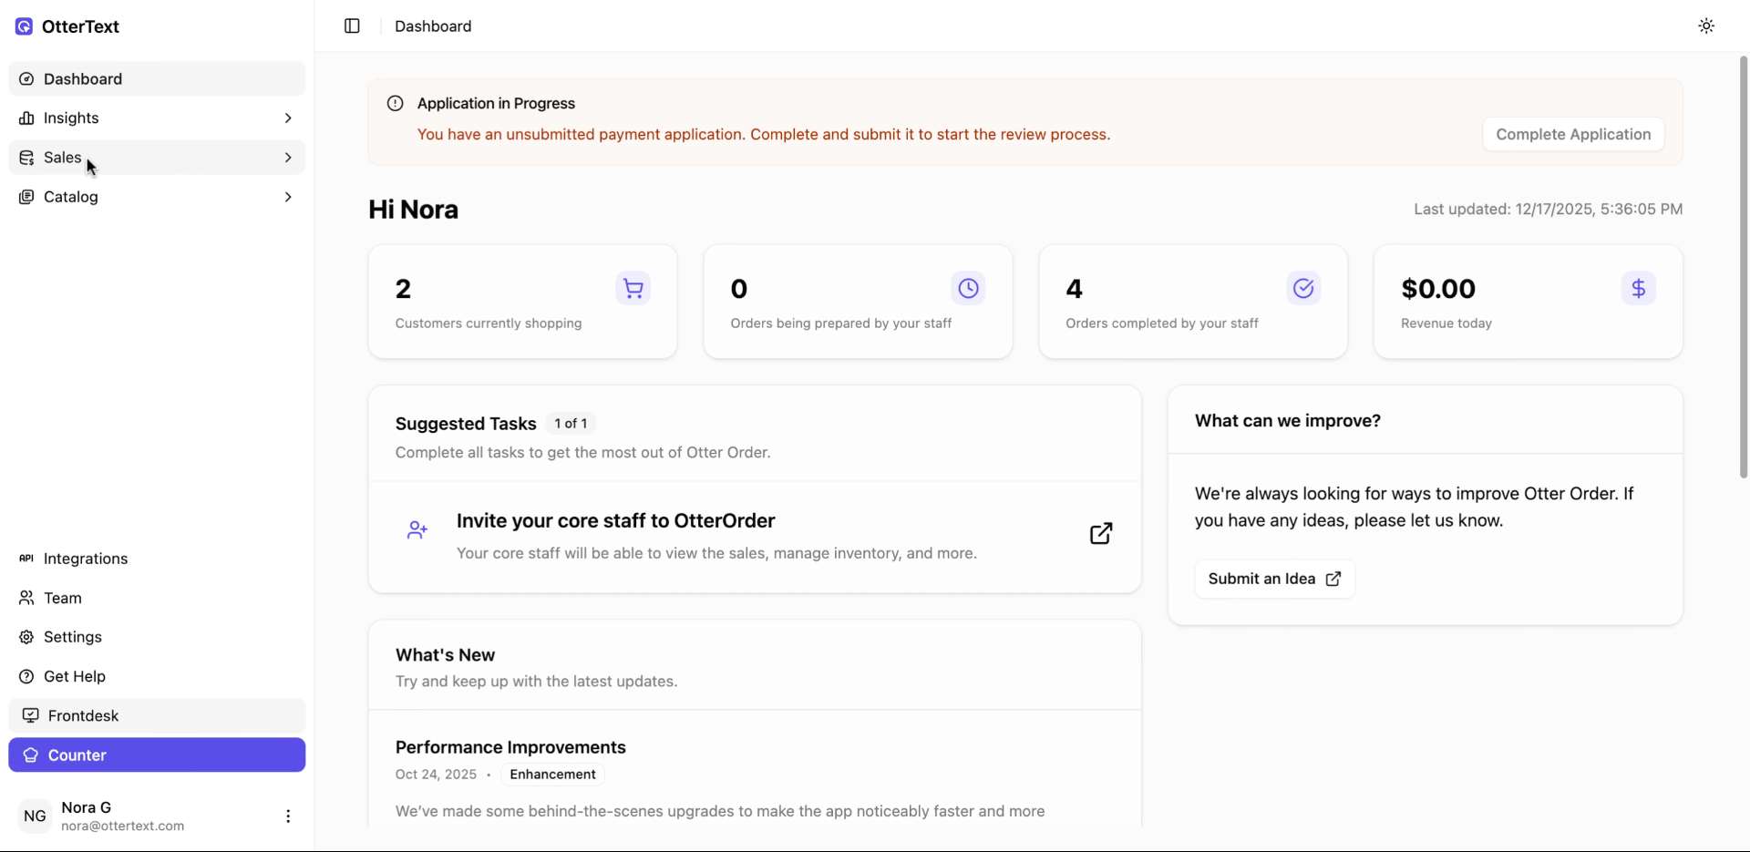The image size is (1750, 852).
Task: Switch the light/dark theme sun icon
Action: [1706, 26]
